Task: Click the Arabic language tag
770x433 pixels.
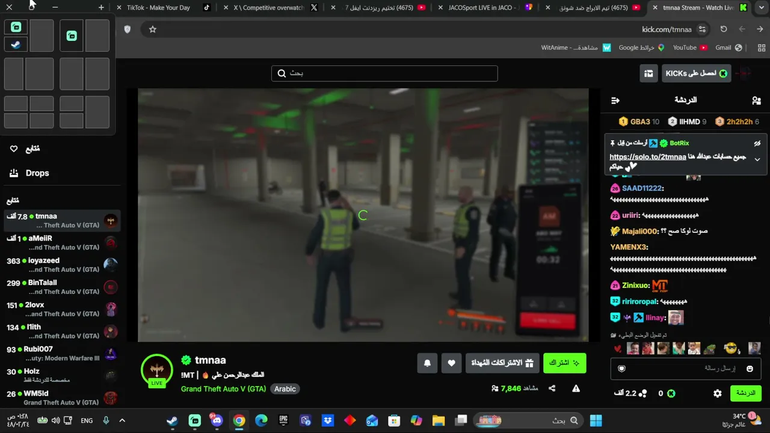Action: click(285, 389)
